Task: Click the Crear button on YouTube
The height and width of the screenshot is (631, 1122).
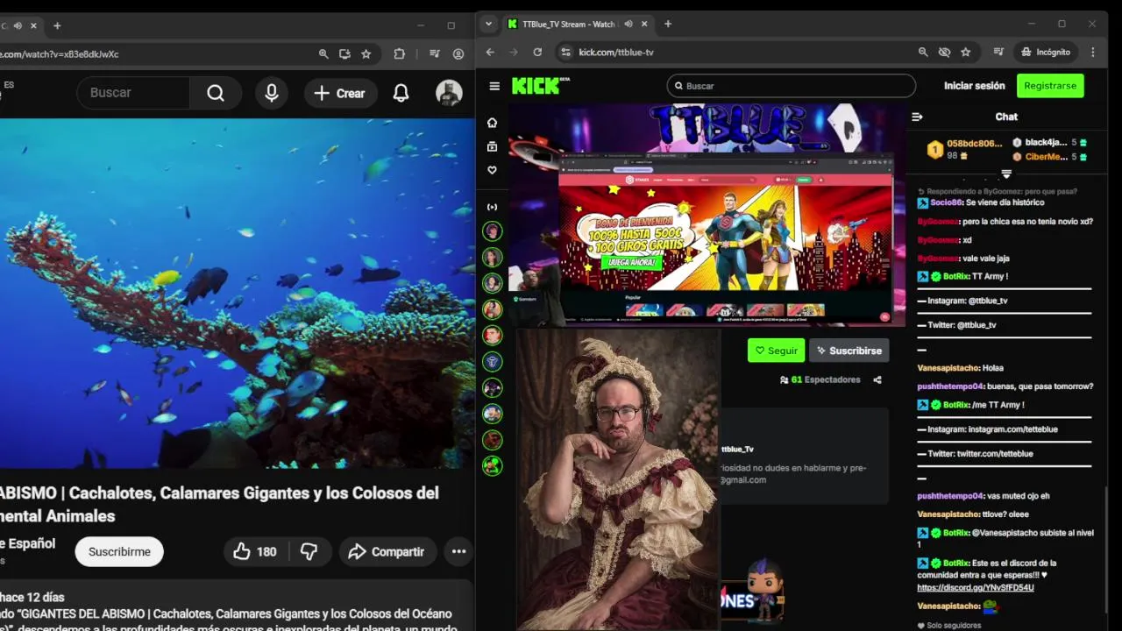Action: (x=340, y=93)
